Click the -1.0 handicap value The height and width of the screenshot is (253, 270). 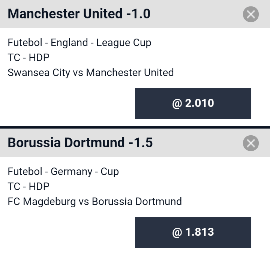tap(138, 14)
